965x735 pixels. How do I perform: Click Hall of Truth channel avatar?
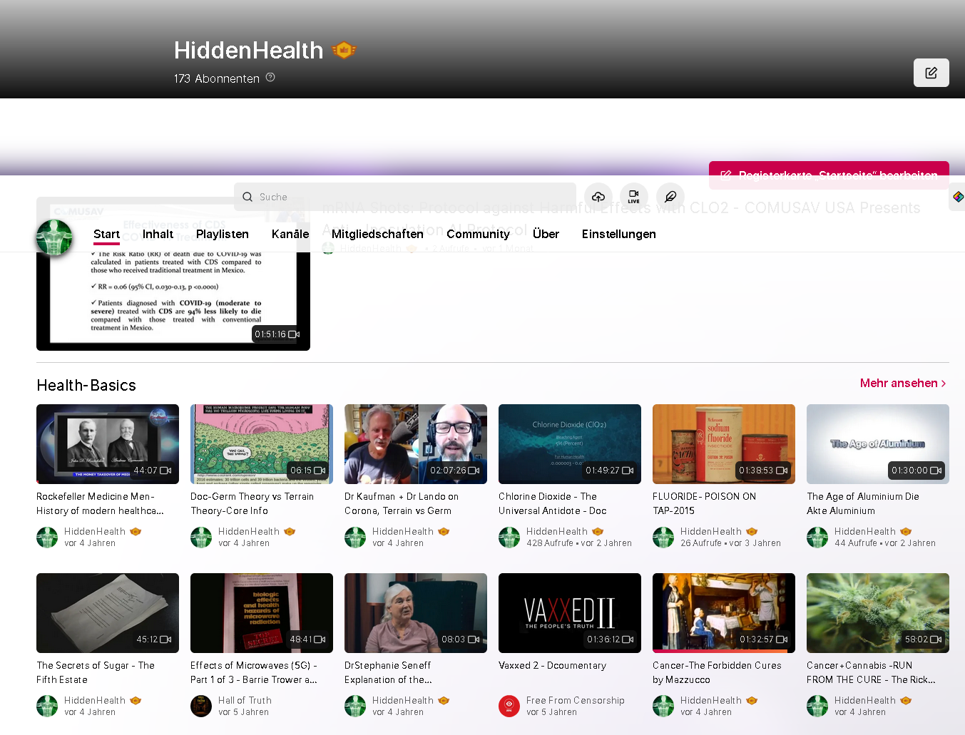[201, 706]
